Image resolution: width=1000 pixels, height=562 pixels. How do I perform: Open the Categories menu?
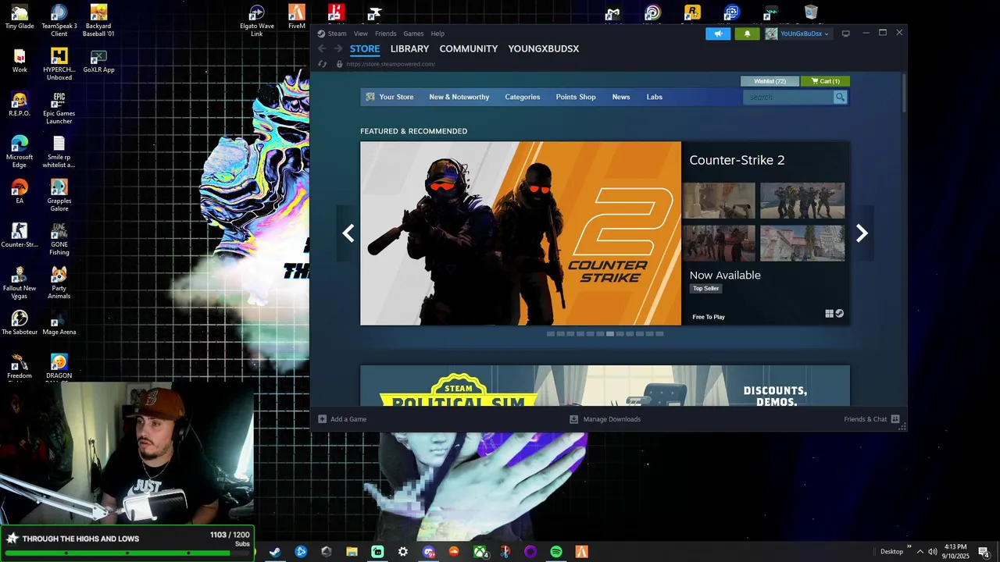(523, 97)
